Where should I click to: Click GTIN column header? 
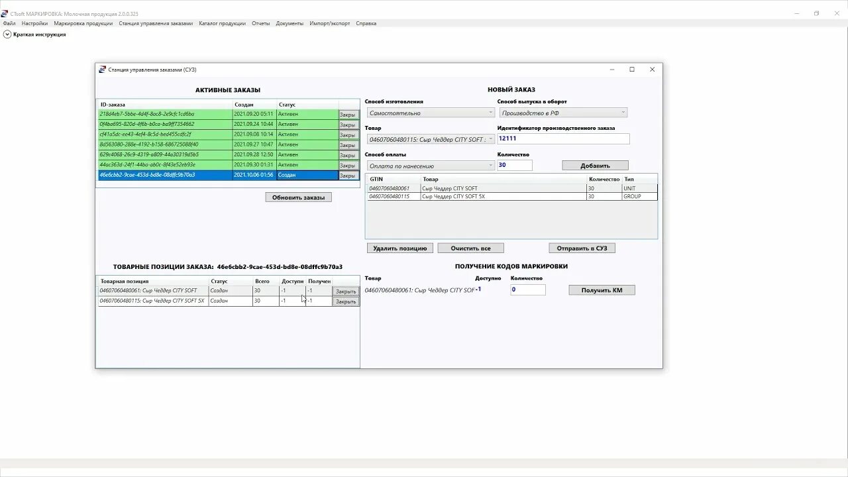394,180
